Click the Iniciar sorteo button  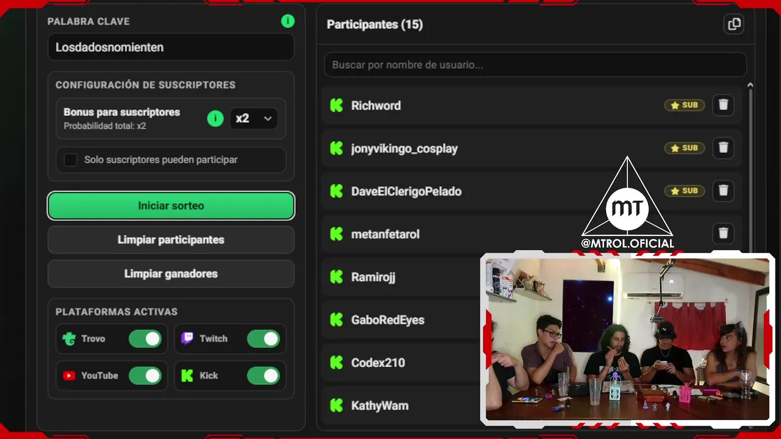pos(171,205)
